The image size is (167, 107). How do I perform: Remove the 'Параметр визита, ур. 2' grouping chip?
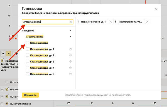147,22
